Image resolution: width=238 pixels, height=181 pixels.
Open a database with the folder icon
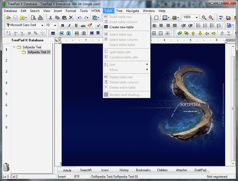tap(9, 18)
